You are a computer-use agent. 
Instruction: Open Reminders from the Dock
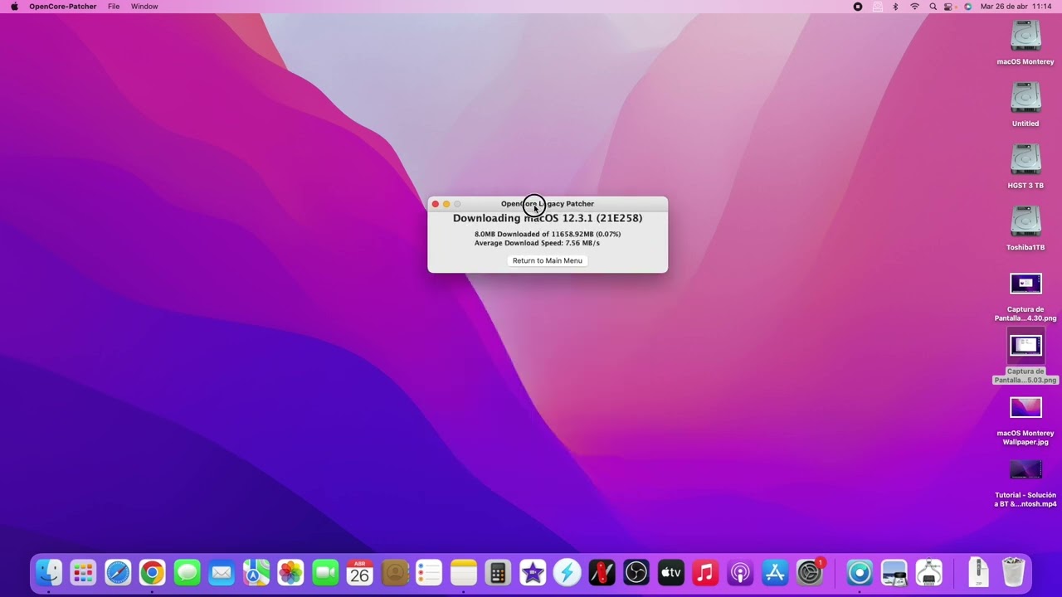click(429, 572)
